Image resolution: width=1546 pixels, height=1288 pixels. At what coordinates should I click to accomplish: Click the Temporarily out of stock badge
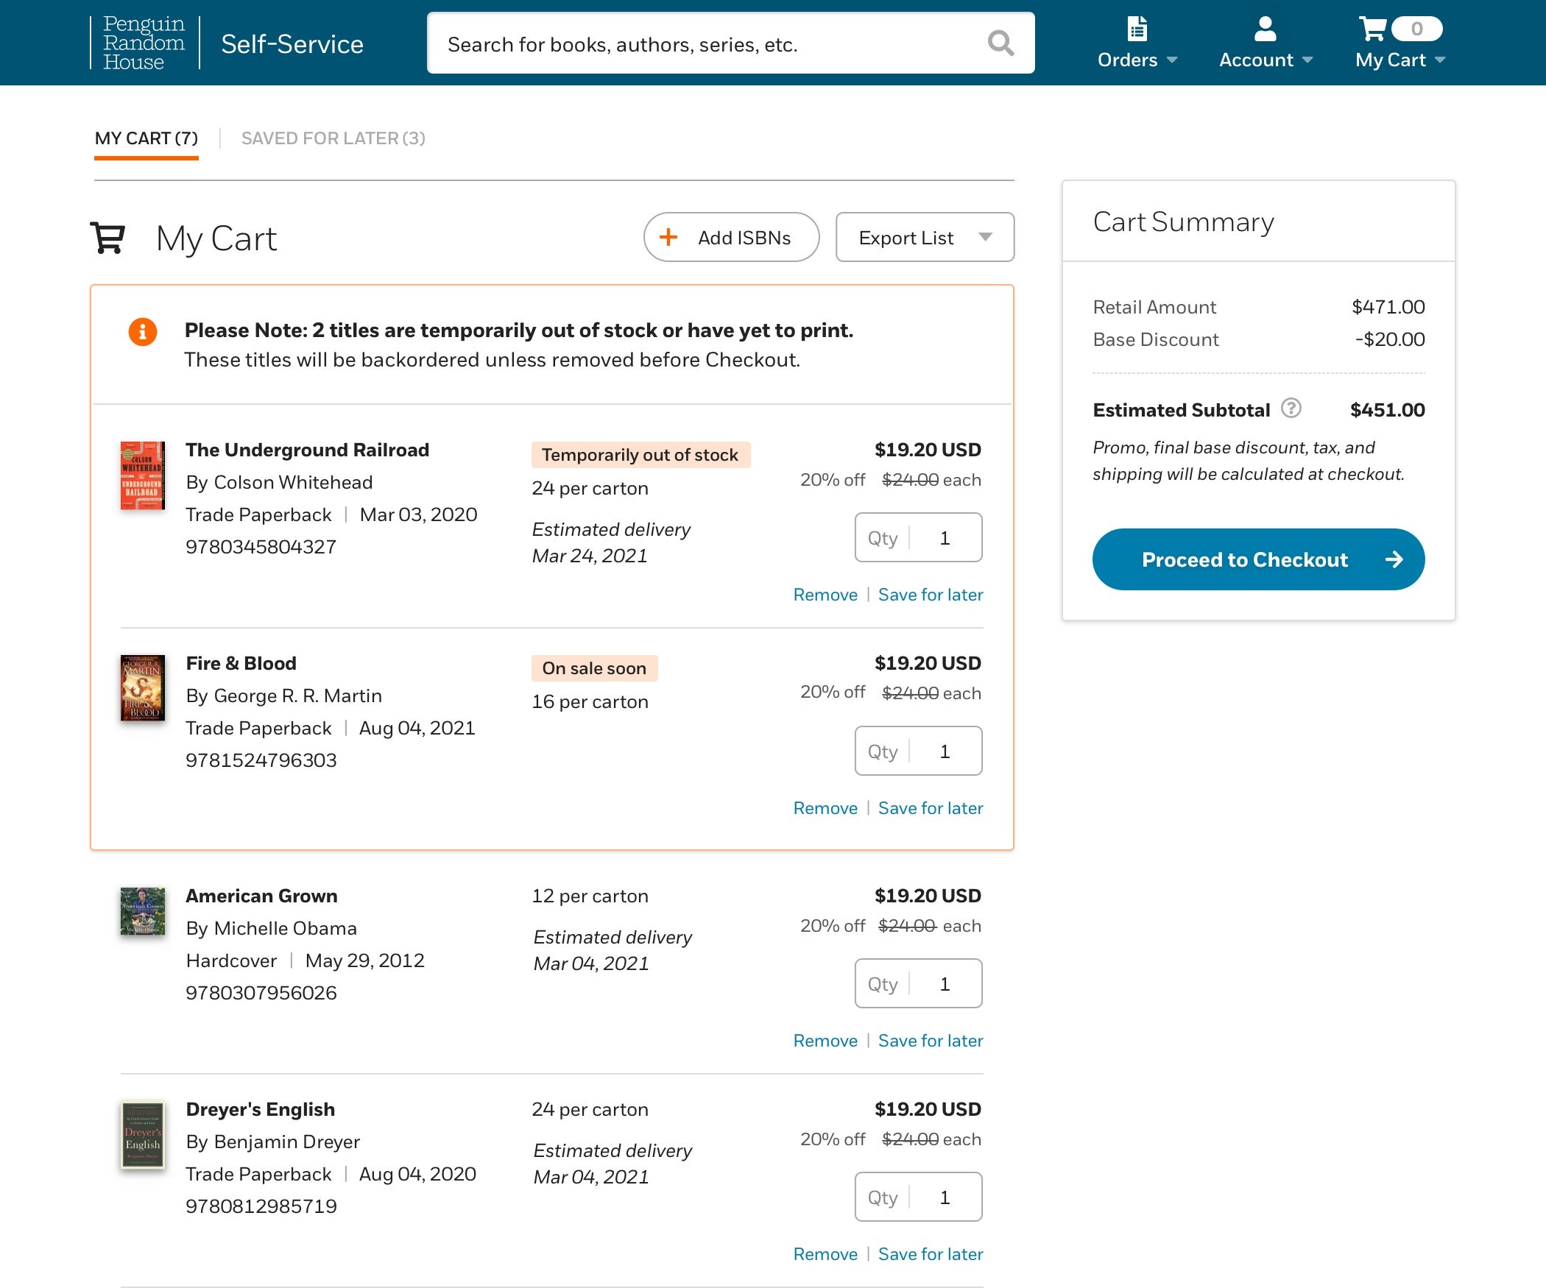640,455
